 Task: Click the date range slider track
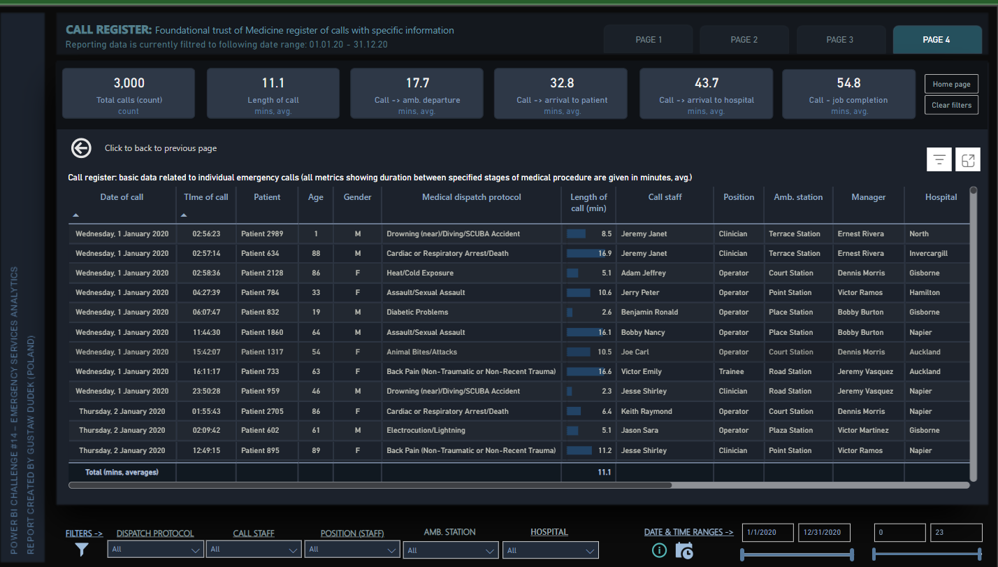click(797, 555)
